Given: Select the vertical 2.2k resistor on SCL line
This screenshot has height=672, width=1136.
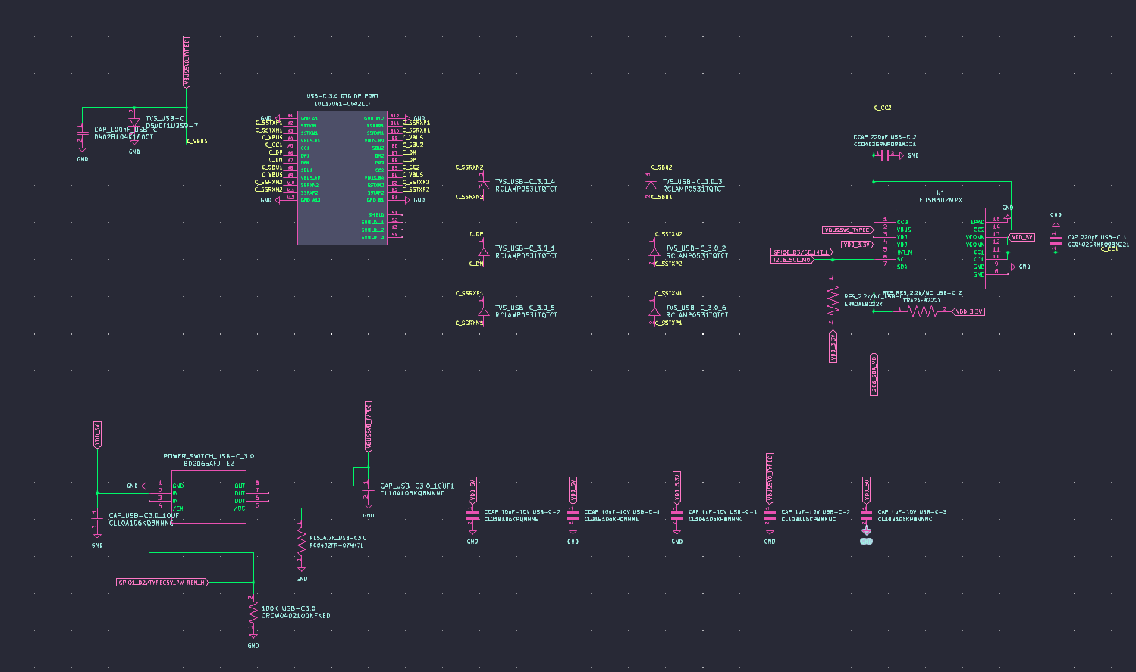Looking at the screenshot, I should pos(833,299).
